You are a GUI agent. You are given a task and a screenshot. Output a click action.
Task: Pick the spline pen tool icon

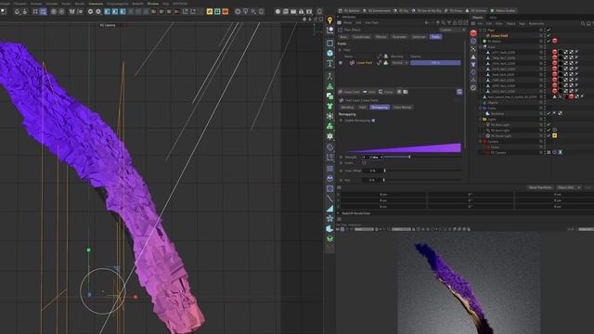(330, 76)
